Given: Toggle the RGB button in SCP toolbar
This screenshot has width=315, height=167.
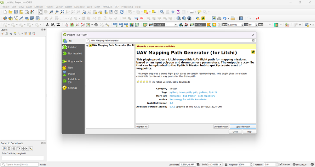Looking at the screenshot, I should [x=159, y=25].
